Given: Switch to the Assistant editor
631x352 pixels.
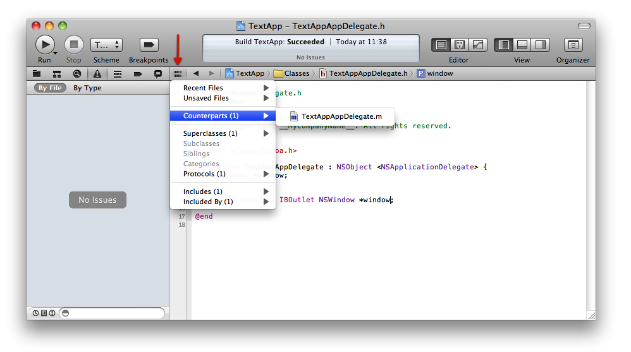Looking at the screenshot, I should (459, 45).
